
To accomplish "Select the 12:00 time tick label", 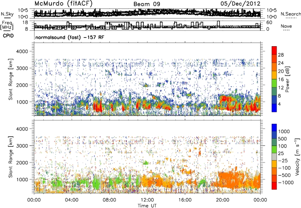I will pos(147,200).
